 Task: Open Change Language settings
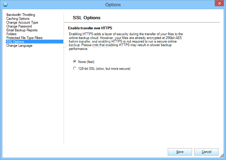(19, 46)
